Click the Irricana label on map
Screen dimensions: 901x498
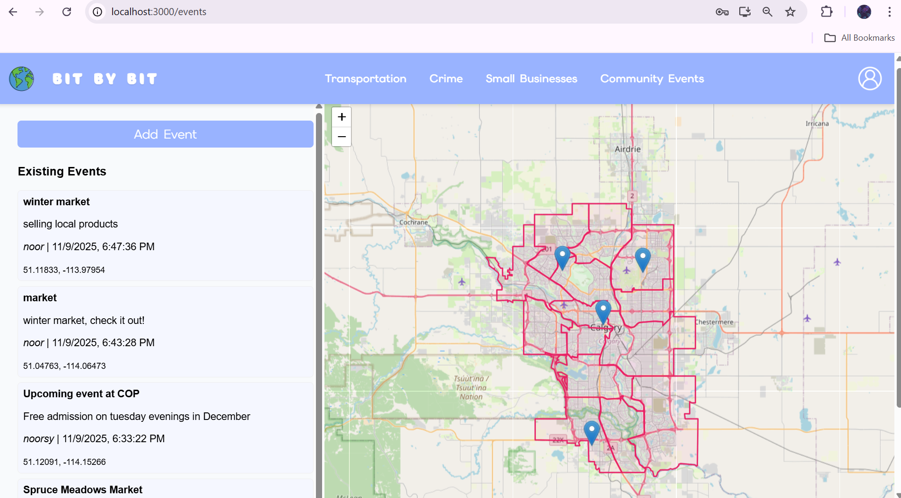(817, 123)
